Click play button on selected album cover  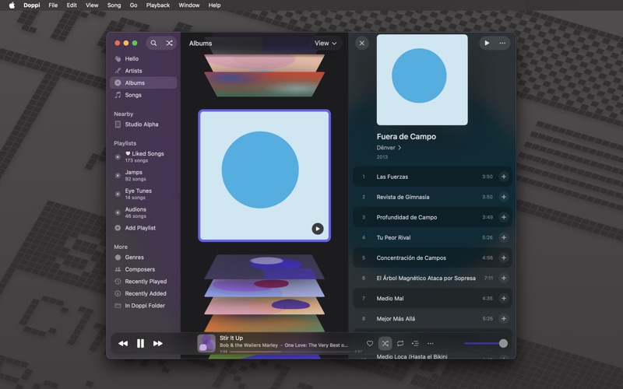tap(318, 229)
